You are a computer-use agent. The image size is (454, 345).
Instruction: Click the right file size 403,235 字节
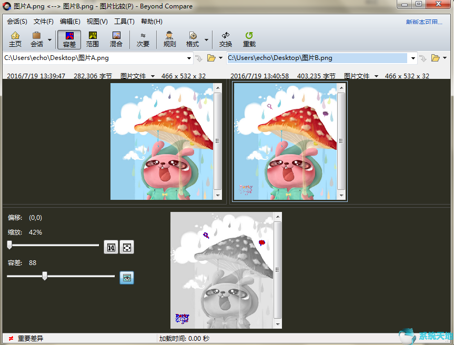coord(316,76)
